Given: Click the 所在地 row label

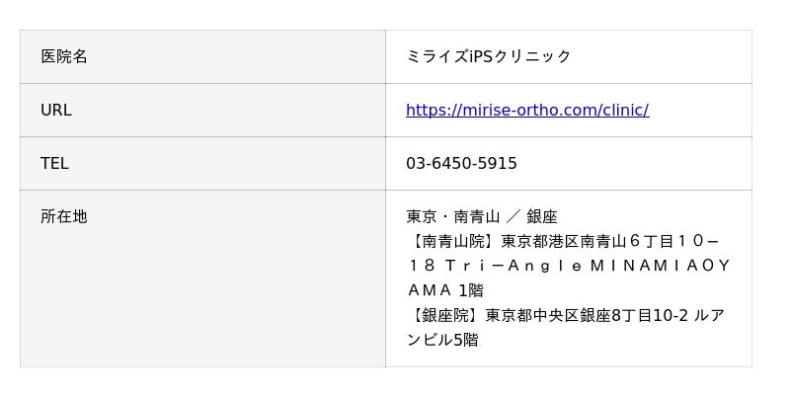Looking at the screenshot, I should [64, 216].
